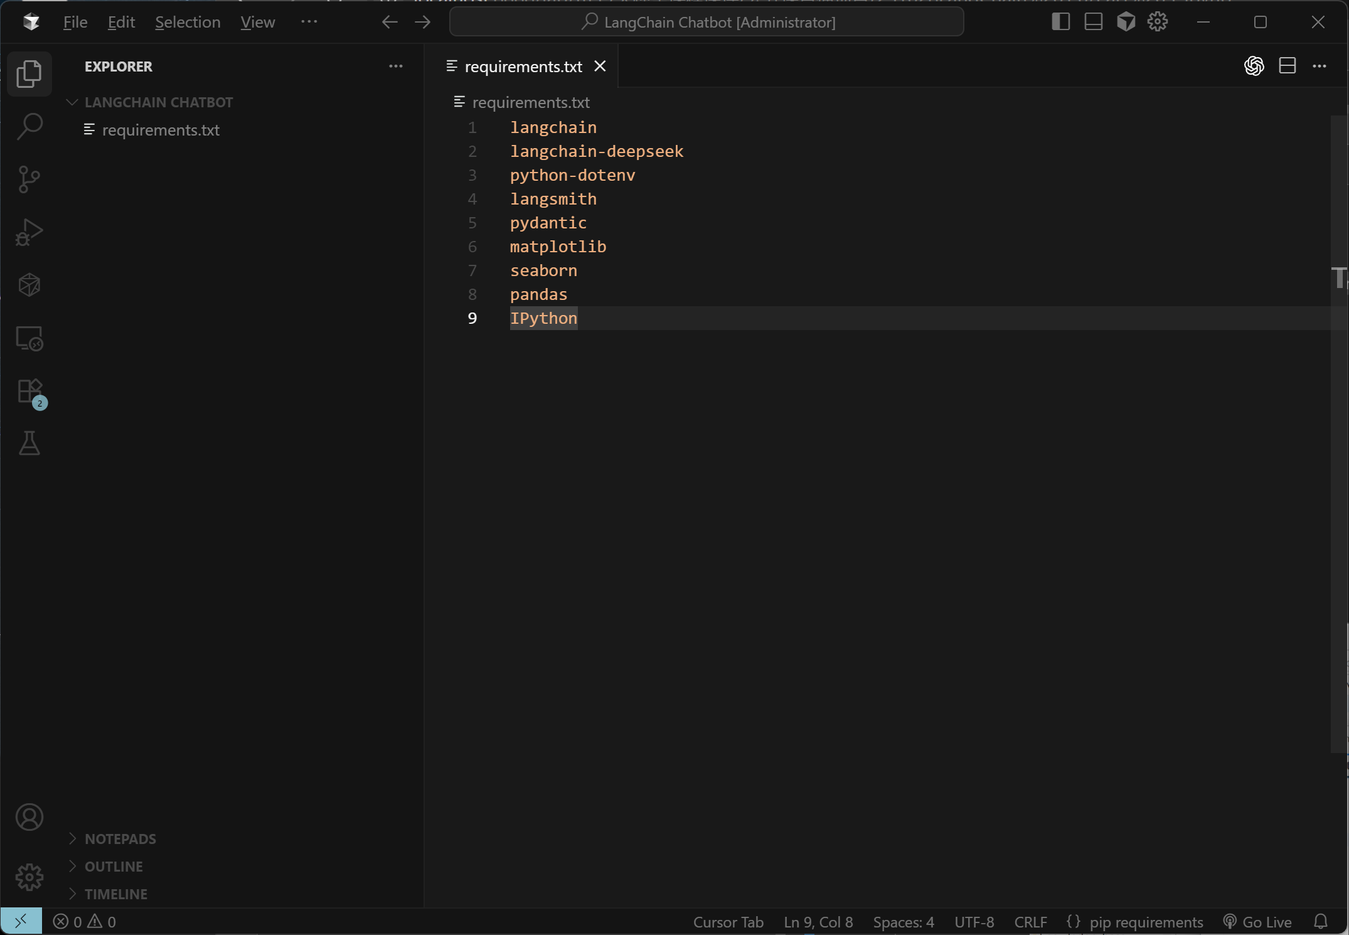Image resolution: width=1349 pixels, height=935 pixels.
Task: Open the File menu
Action: 75,22
